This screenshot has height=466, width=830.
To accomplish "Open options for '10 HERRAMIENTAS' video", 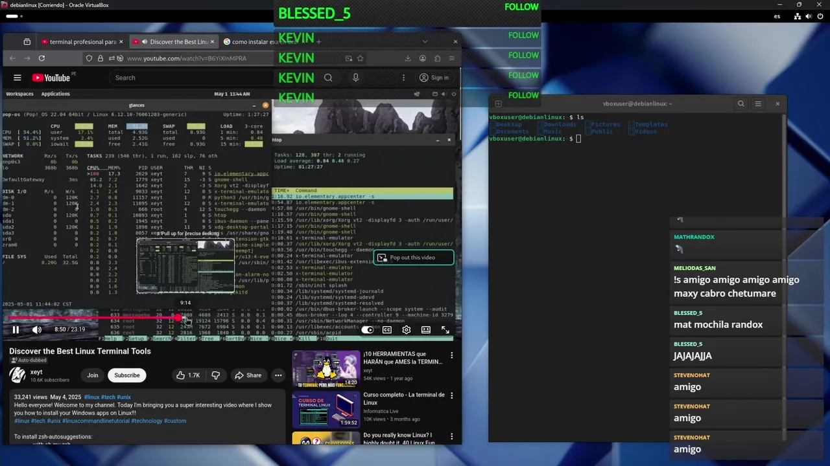I will click(x=452, y=355).
